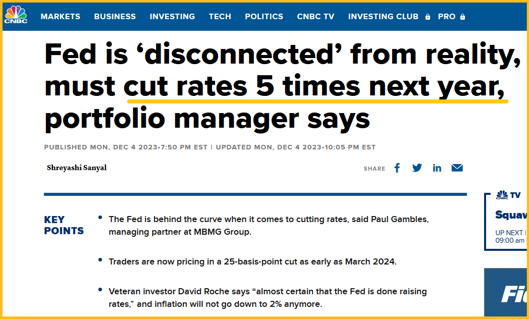Click the Investing Club lock icon
529x319 pixels.
coord(428,17)
